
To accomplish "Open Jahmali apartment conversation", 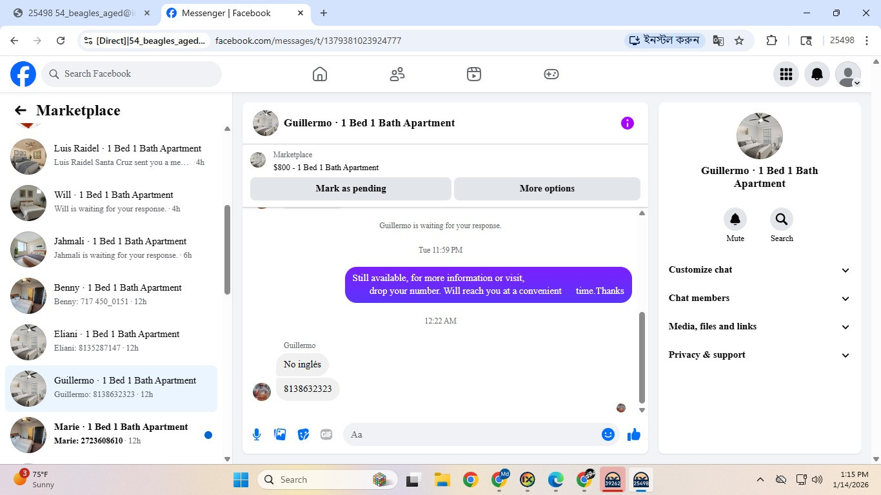I will [112, 249].
